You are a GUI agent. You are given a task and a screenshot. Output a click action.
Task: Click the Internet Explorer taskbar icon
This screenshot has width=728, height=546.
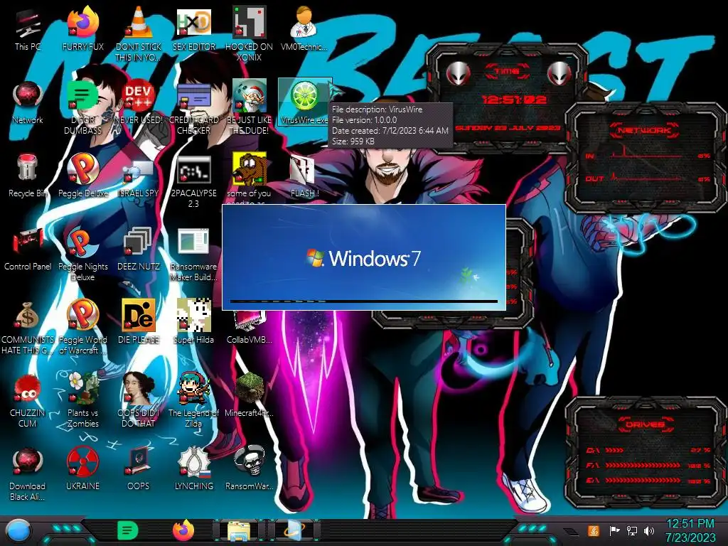tap(294, 531)
